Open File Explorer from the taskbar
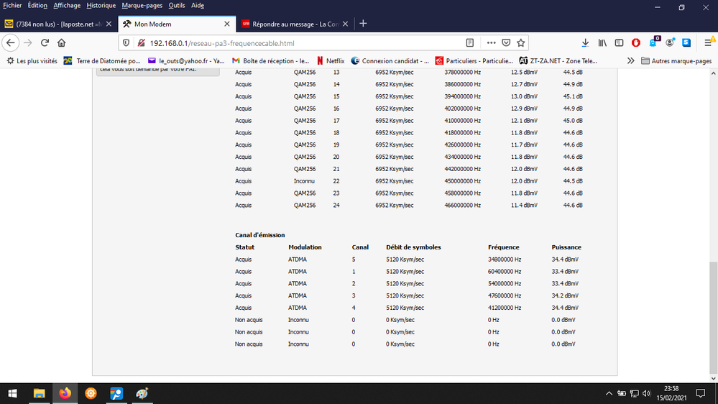Viewport: 718px width, 404px height. (x=40, y=393)
